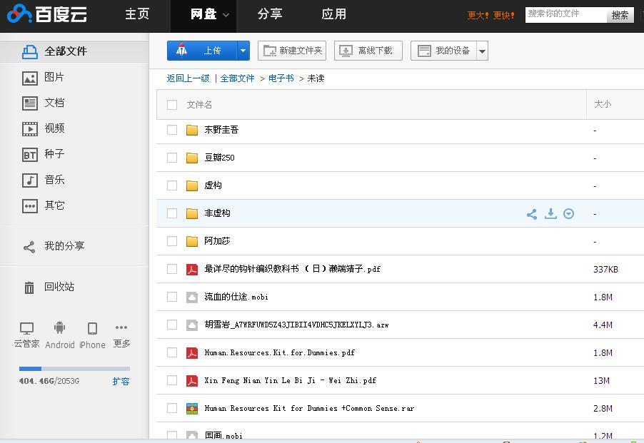Screen dimensions: 644x443
Task: Click the 文件名 column header
Action: (199, 105)
